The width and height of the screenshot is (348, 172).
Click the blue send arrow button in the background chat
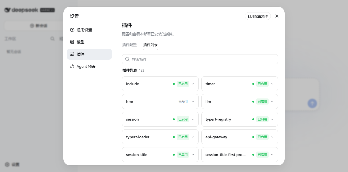[x=312, y=103]
